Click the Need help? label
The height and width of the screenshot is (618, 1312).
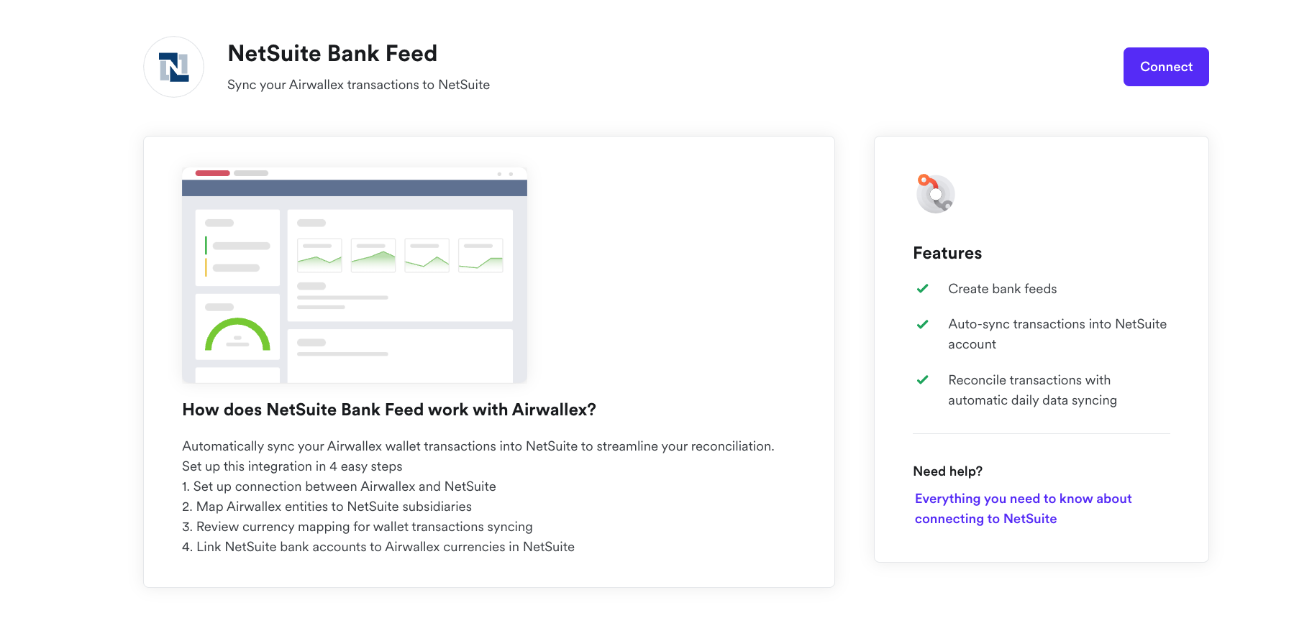point(947,471)
